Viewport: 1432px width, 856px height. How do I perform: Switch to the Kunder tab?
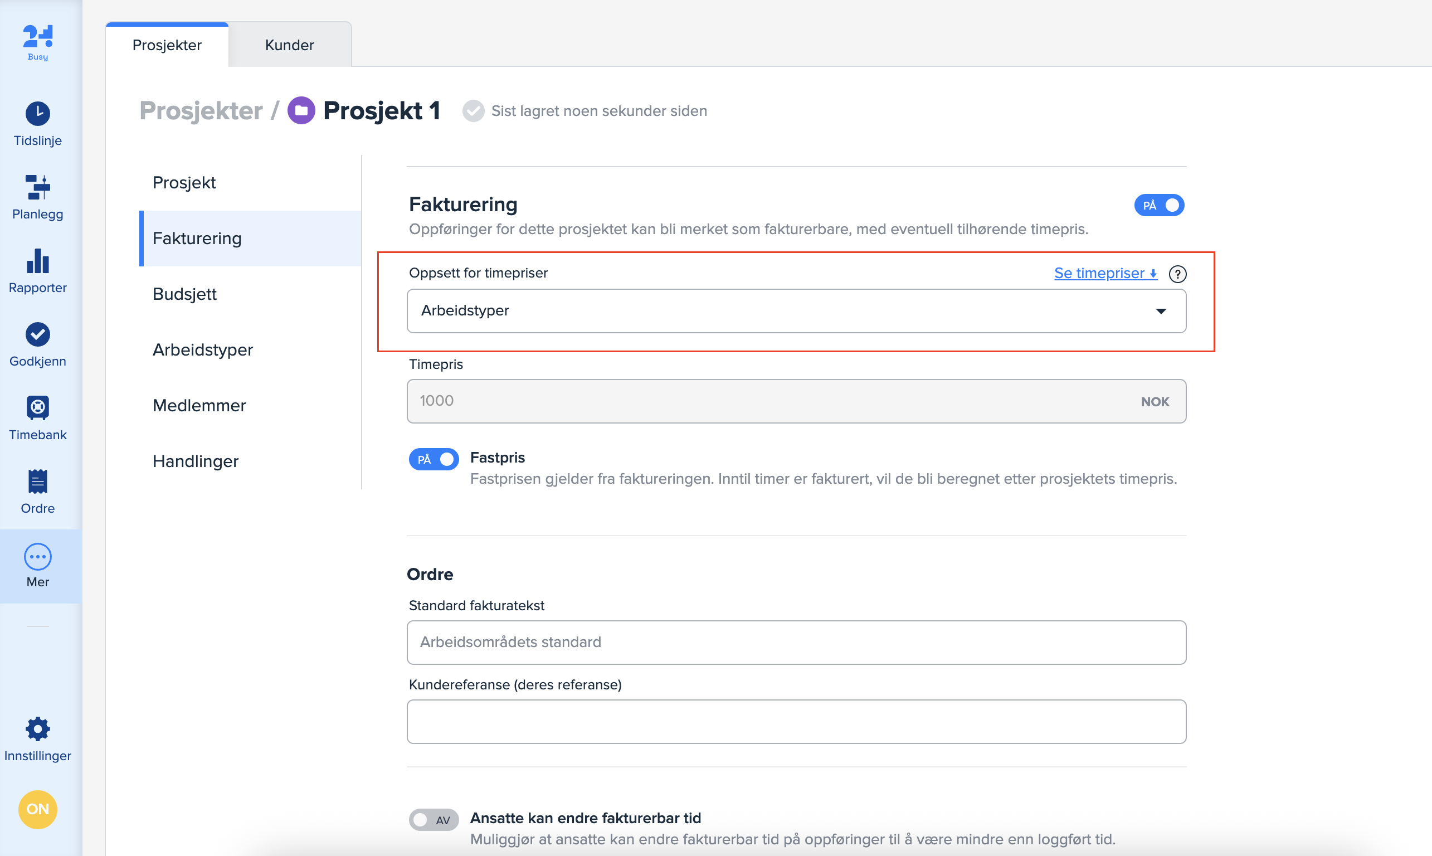290,45
